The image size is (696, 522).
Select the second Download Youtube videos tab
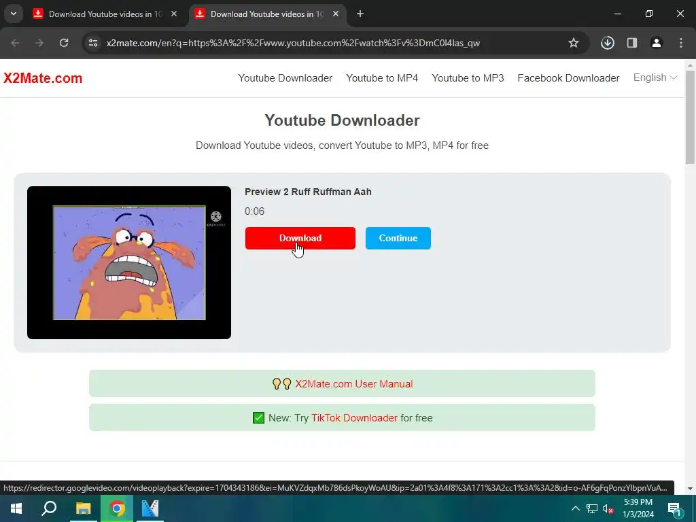[x=268, y=14]
